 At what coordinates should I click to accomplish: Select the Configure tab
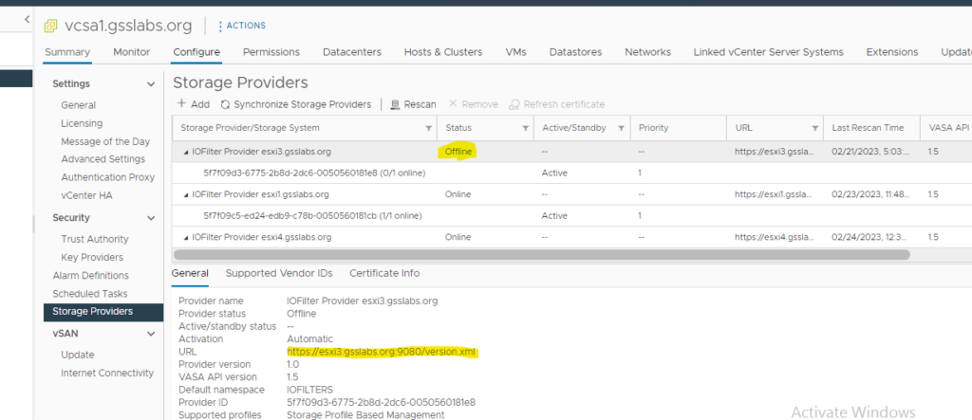[x=196, y=52]
